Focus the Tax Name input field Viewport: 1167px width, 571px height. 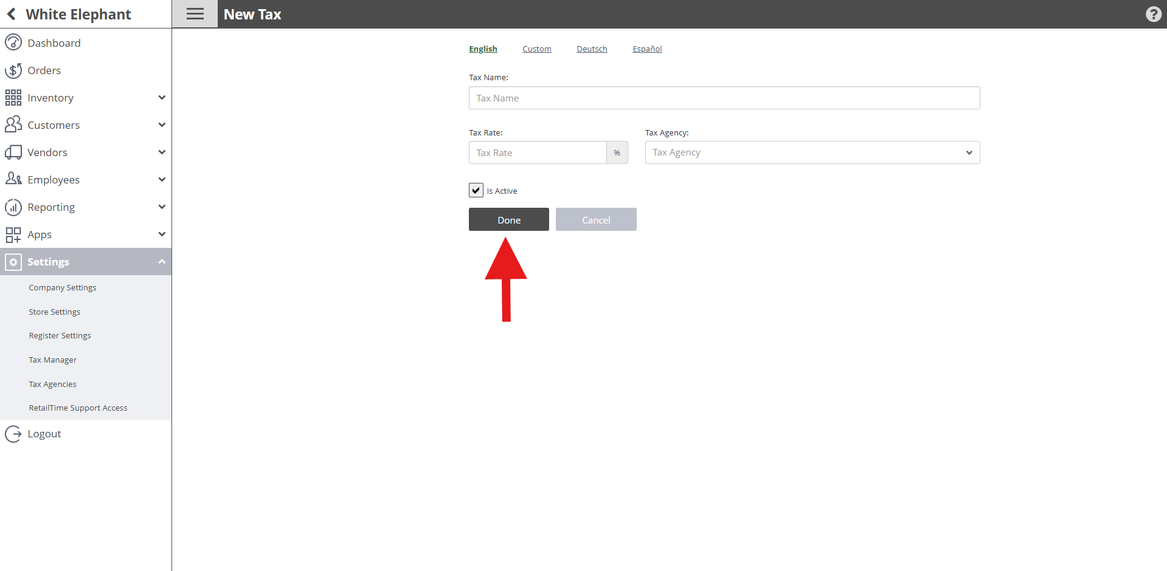click(x=724, y=98)
